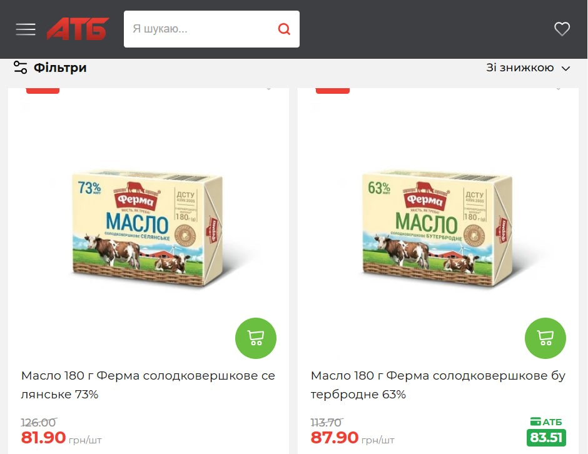
Task: Click the red search magnifier icon
Action: point(284,29)
